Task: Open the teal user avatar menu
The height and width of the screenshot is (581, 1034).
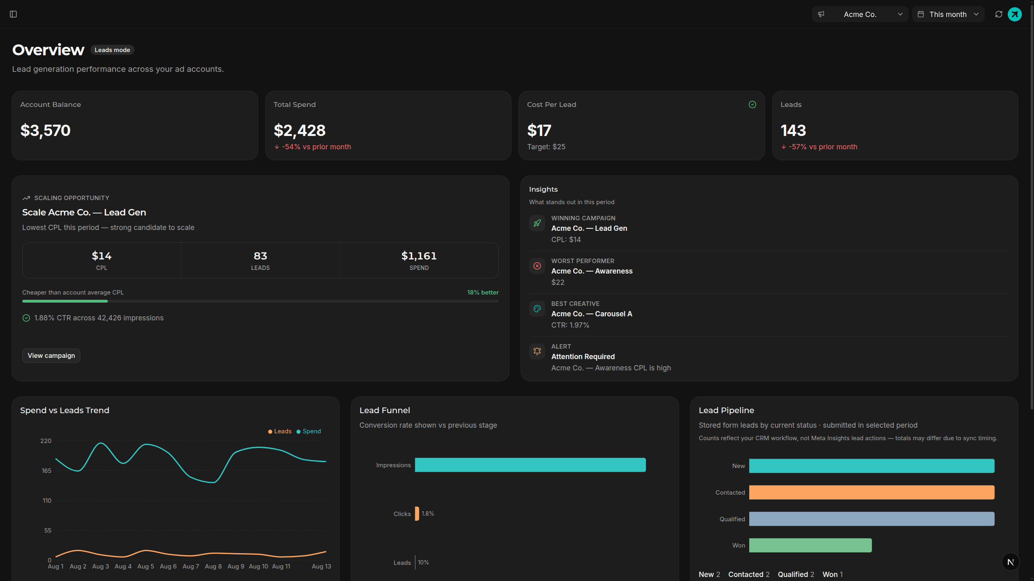Action: [1015, 14]
